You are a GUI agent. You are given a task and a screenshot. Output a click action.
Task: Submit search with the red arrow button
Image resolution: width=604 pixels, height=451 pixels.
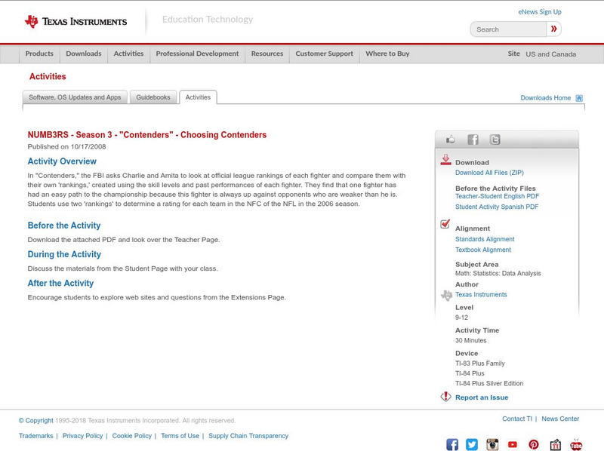point(553,29)
